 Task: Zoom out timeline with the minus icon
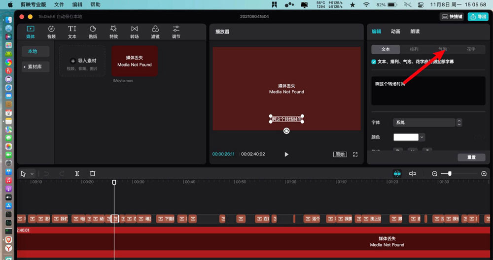[x=434, y=174]
